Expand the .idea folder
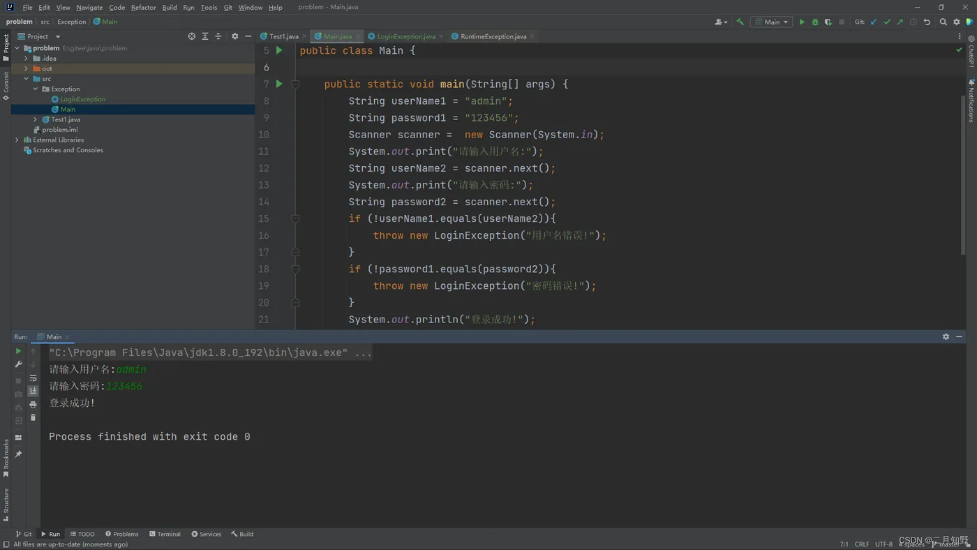This screenshot has height=550, width=977. 26,59
